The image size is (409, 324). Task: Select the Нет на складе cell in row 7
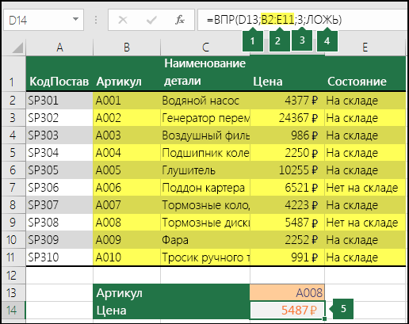(x=365, y=188)
